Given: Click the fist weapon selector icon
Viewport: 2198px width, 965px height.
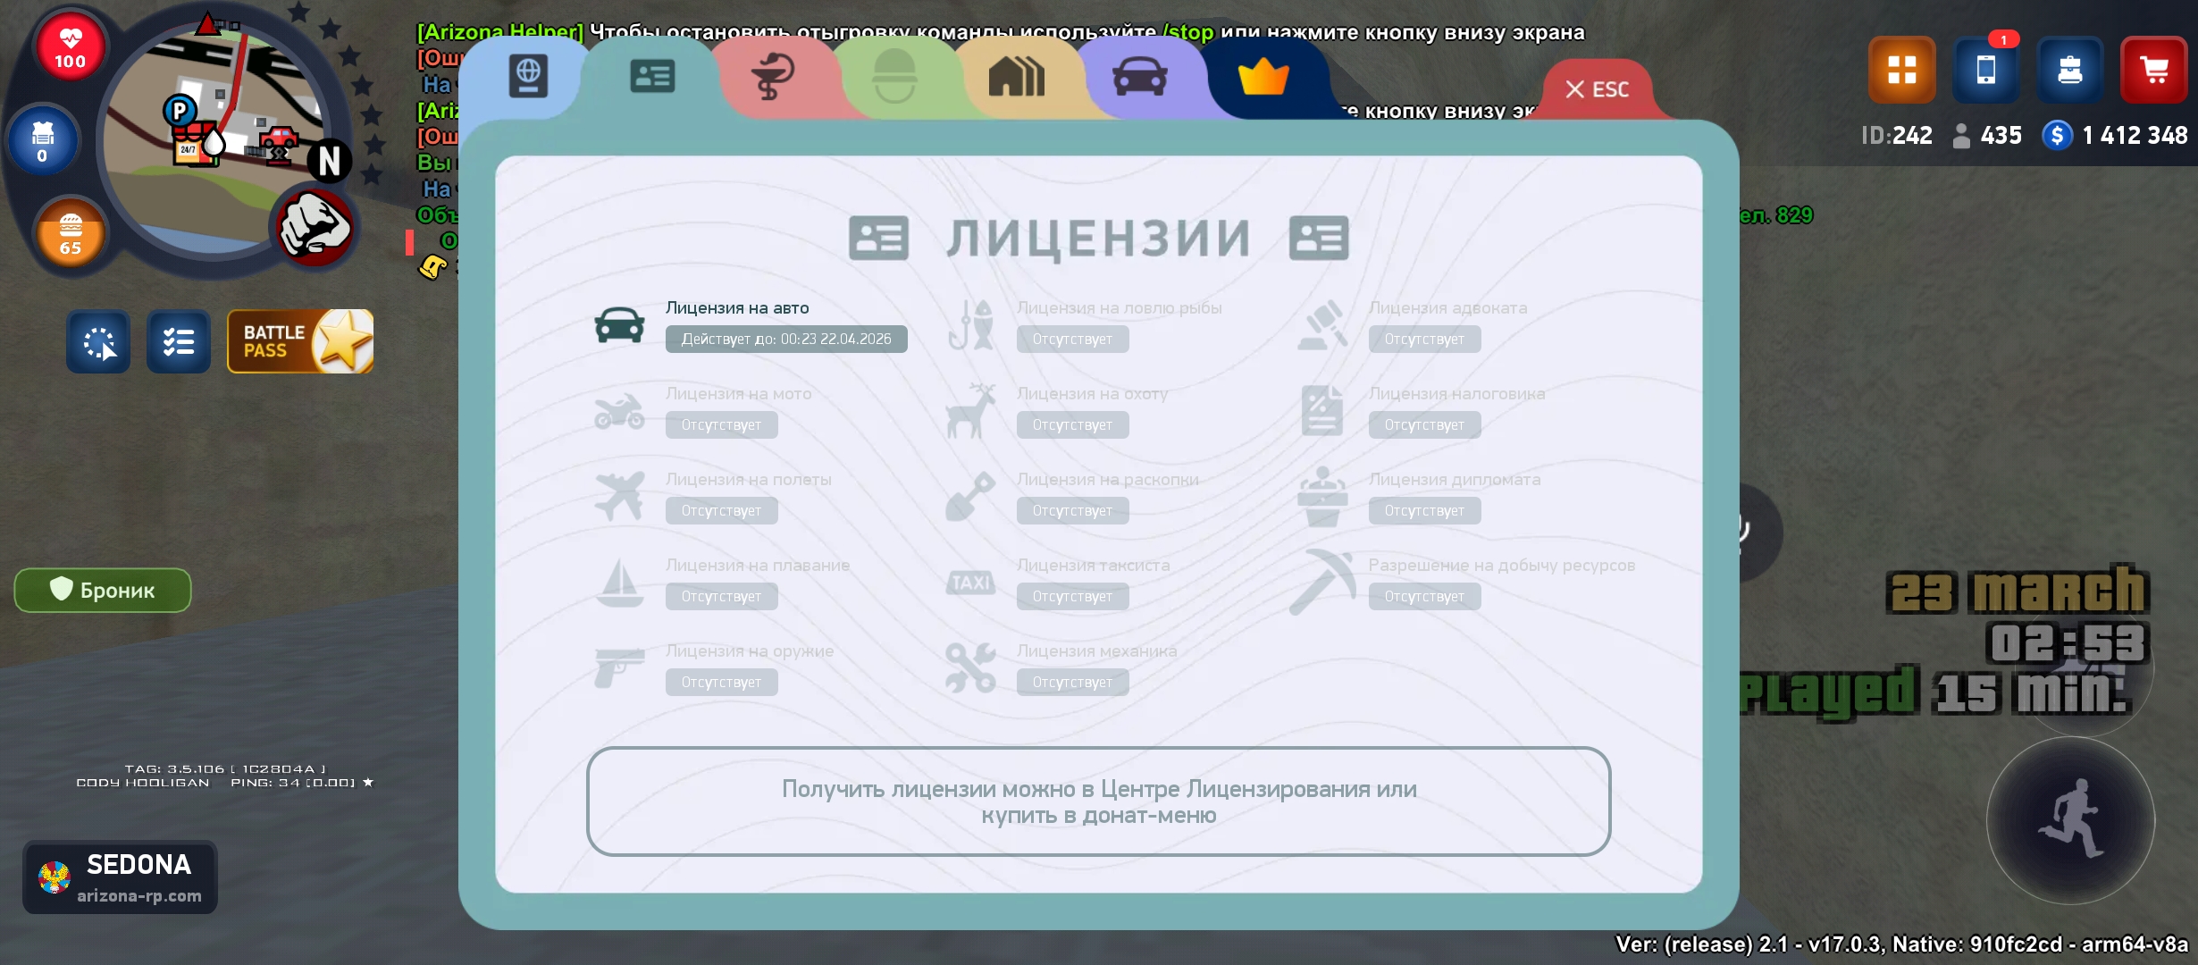Looking at the screenshot, I should point(315,227).
